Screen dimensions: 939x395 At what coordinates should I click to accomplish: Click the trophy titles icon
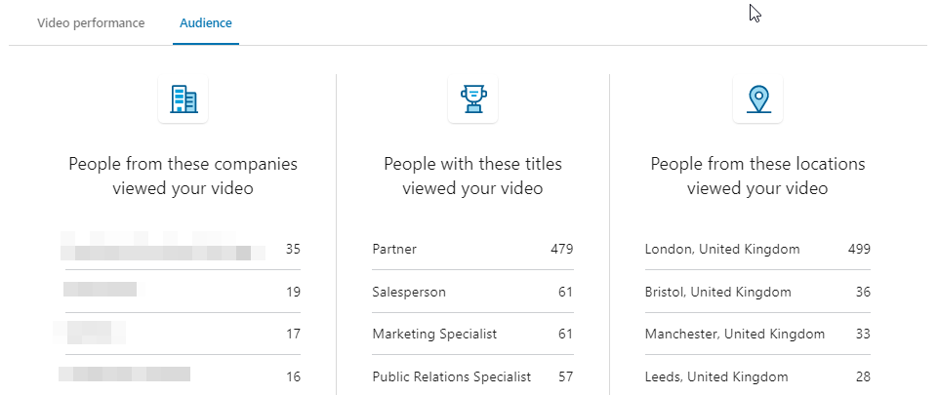pyautogui.click(x=473, y=99)
